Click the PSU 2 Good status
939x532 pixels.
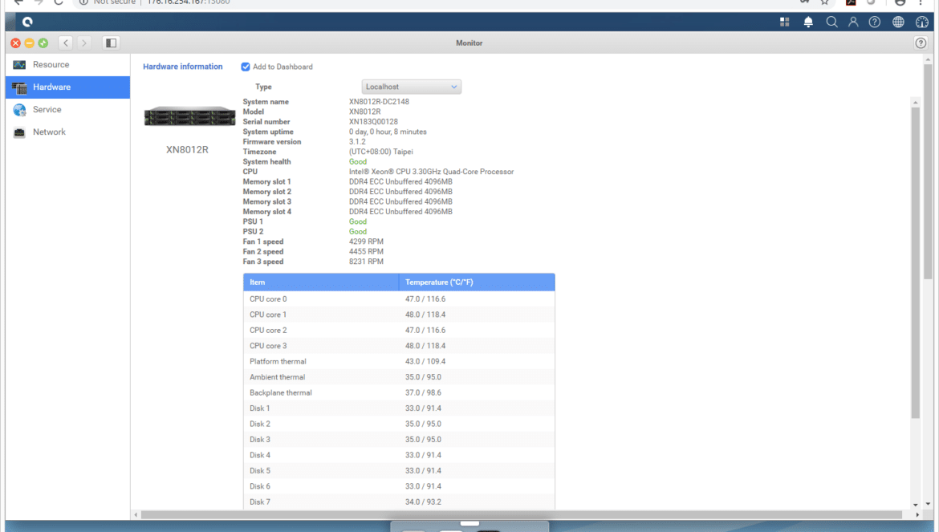point(357,232)
